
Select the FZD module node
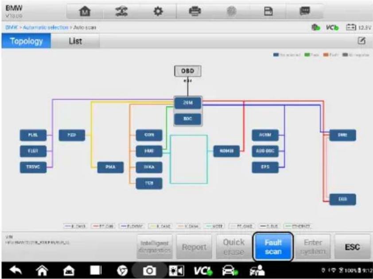pos(72,135)
